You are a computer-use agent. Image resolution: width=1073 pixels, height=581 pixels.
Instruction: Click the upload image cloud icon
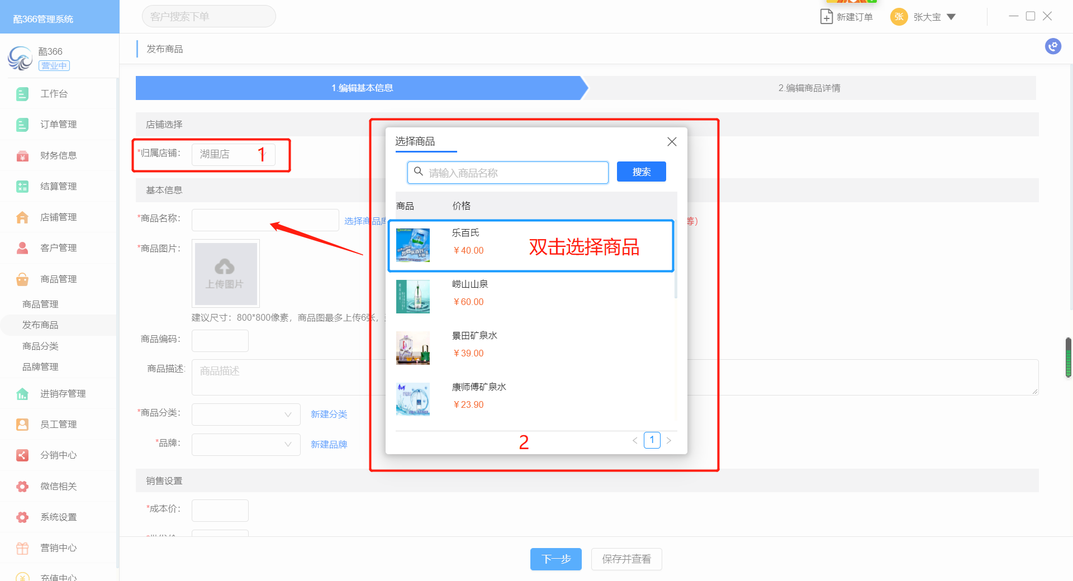[x=225, y=267]
